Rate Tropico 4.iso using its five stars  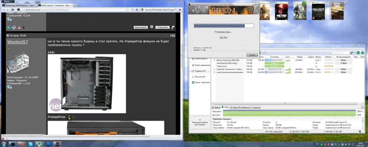[x=329, y=66]
